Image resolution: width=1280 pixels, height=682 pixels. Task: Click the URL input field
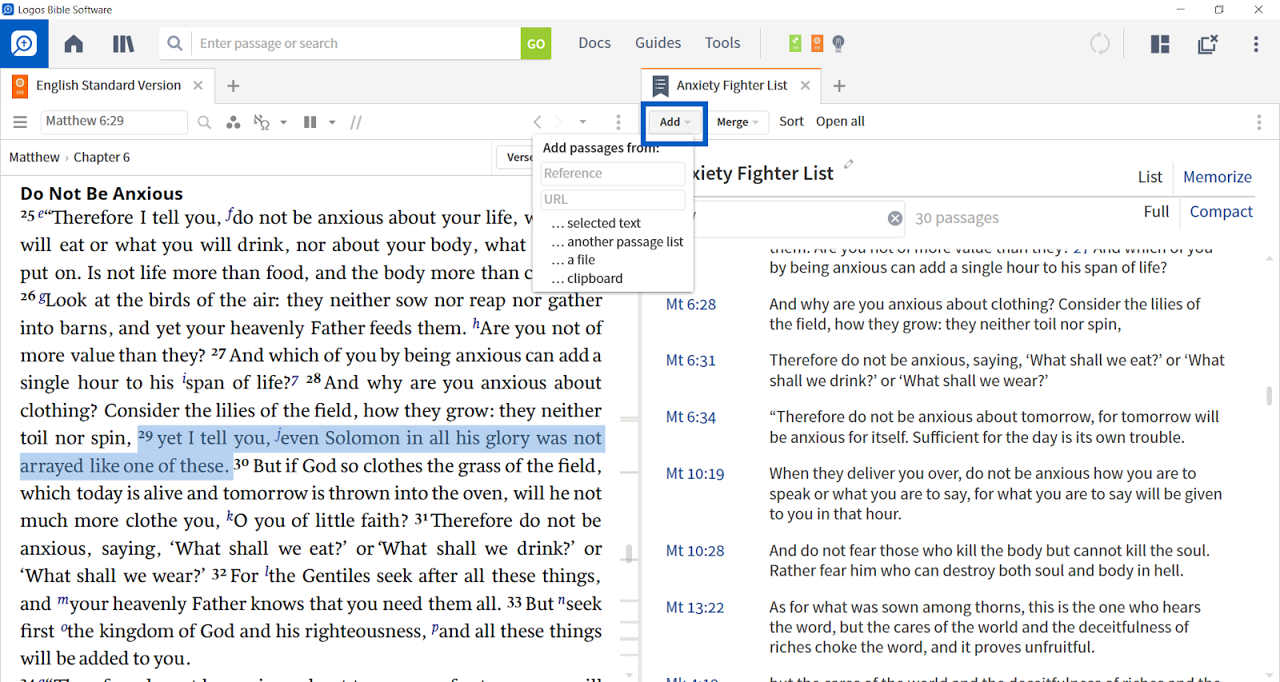(x=613, y=200)
